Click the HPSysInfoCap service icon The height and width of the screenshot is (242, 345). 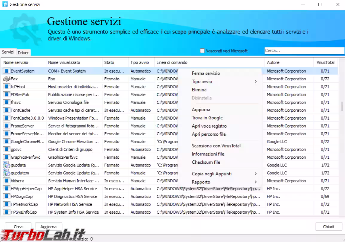coord(6,212)
